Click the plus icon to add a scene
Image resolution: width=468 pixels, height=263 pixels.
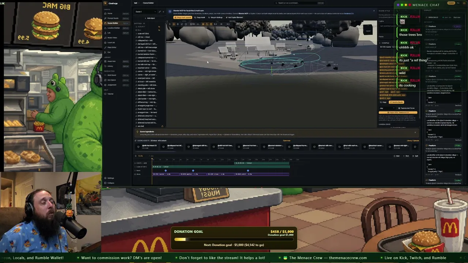(x=163, y=12)
